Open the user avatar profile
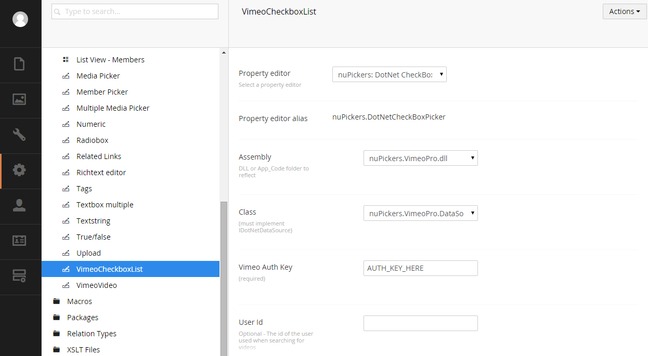648x356 pixels. click(20, 19)
